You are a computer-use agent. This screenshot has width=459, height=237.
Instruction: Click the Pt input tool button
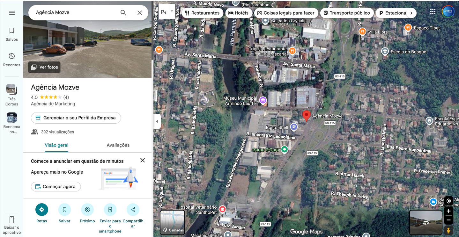pos(164,12)
